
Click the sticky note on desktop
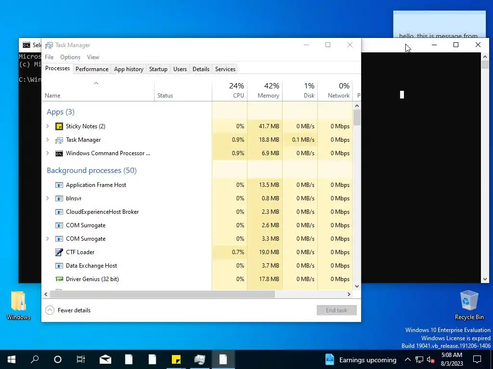tap(439, 25)
